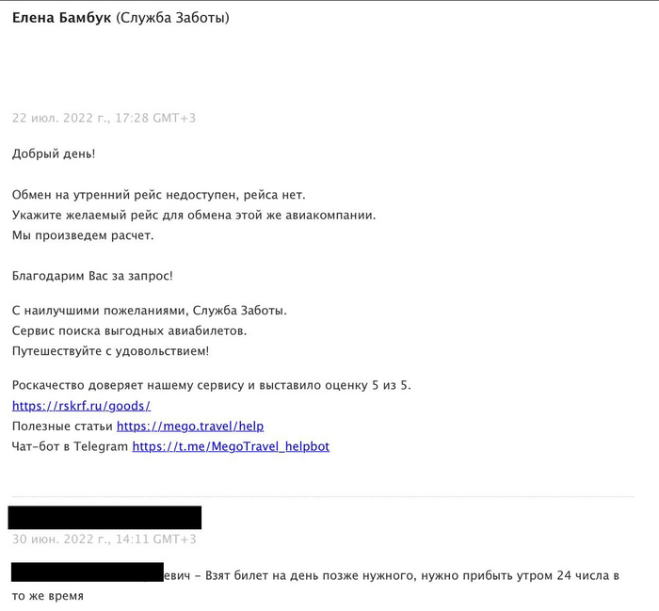The height and width of the screenshot is (611, 659).
Task: Click the 22 июл. 2022 timestamp
Action: coord(104,118)
